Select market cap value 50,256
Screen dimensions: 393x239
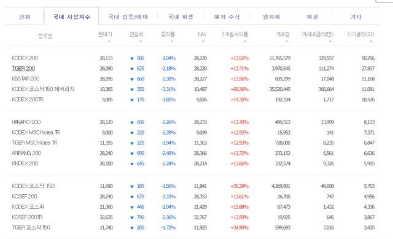click(x=368, y=58)
